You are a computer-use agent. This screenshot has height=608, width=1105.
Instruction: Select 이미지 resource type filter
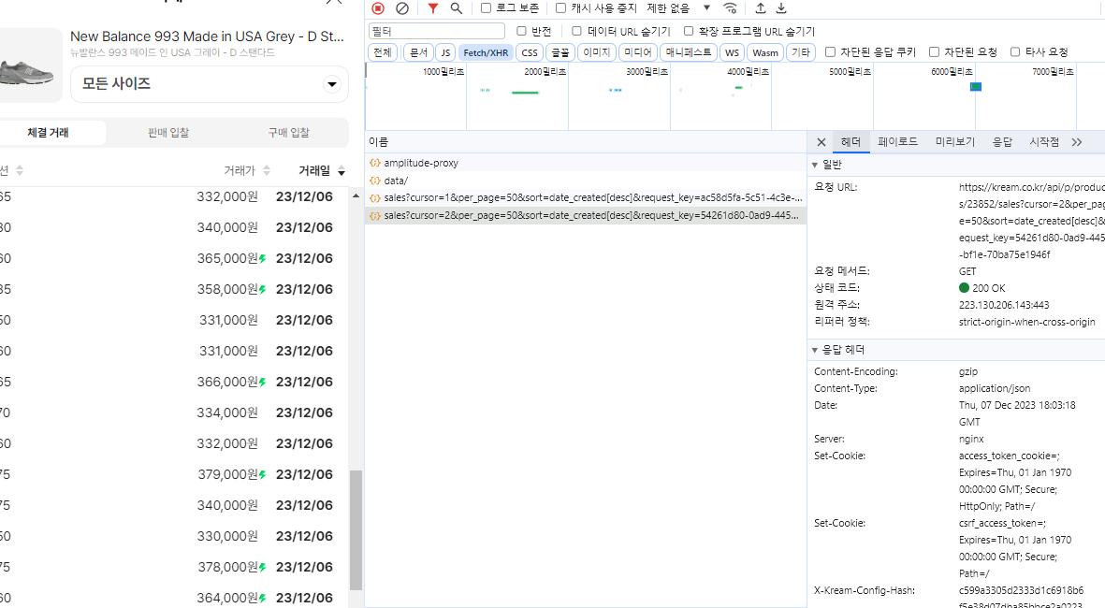pos(596,52)
